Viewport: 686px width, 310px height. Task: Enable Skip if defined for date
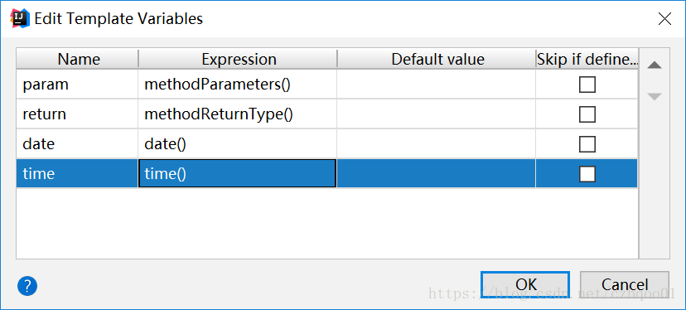coord(587,144)
